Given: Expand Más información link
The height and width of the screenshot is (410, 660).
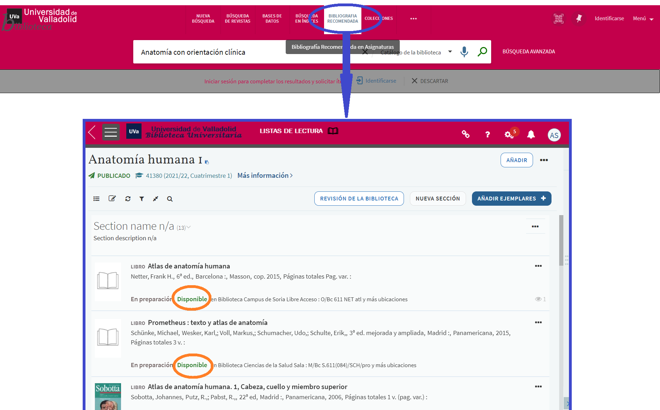Looking at the screenshot, I should [265, 175].
